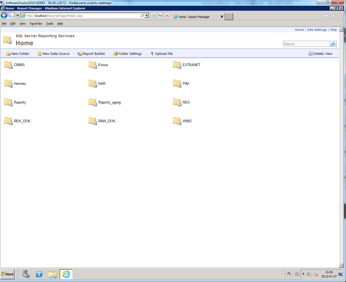The image size is (346, 282).
Task: Open the address bar dropdown list
Action: pos(146,15)
